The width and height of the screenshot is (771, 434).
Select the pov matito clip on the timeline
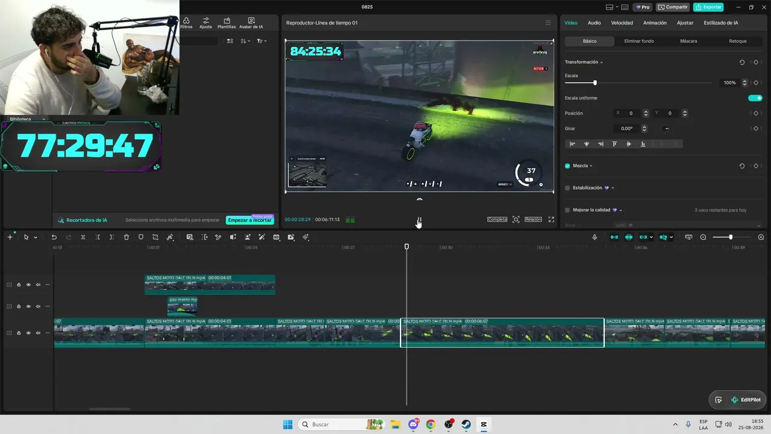tap(182, 306)
